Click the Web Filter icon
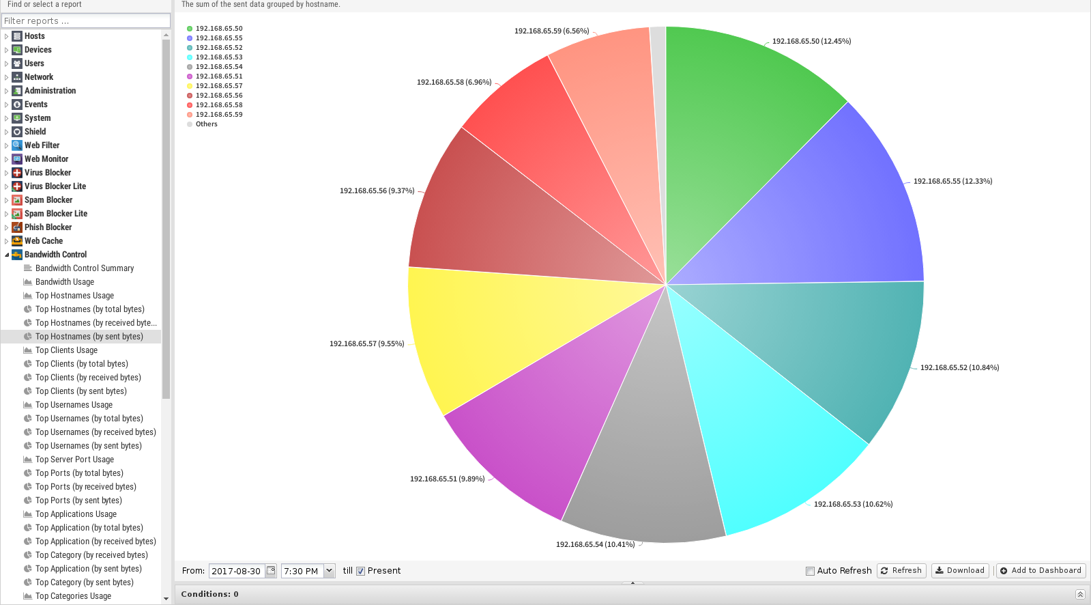This screenshot has height=605, width=1091. [x=17, y=145]
